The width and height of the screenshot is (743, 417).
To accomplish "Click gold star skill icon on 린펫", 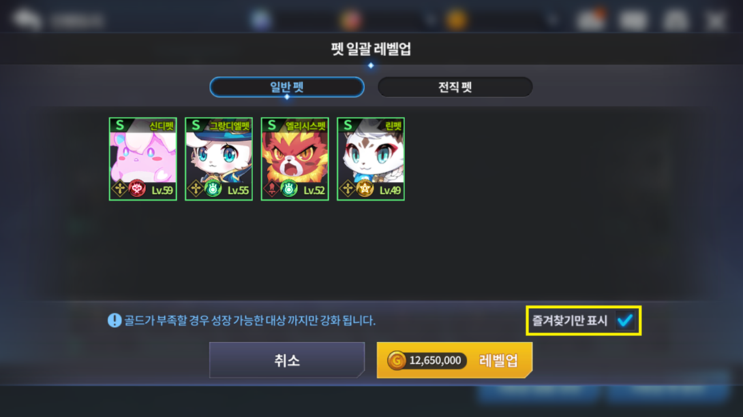I will click(x=365, y=188).
